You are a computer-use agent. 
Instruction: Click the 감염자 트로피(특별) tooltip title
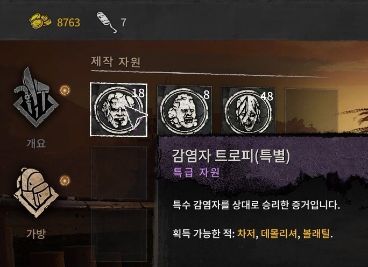(x=231, y=156)
